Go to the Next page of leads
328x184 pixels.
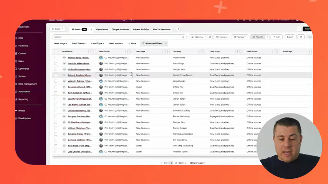point(182,163)
